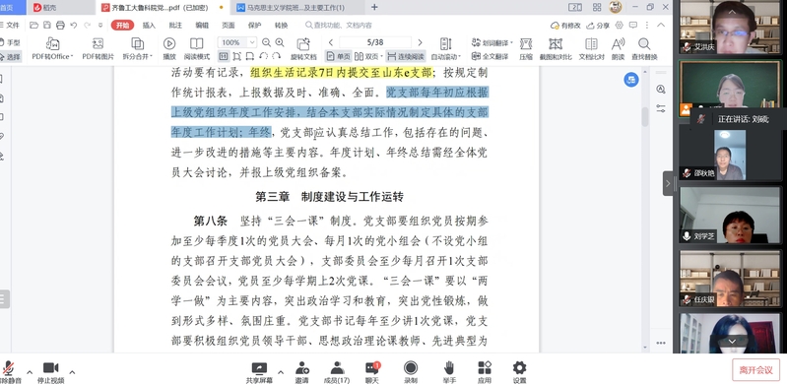Screen dimensions: 787x384
Task: Open the 截图和对比 tool
Action: pyautogui.click(x=556, y=48)
